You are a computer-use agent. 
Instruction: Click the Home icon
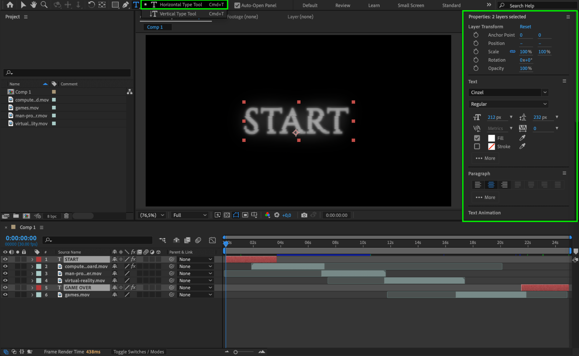coord(10,5)
